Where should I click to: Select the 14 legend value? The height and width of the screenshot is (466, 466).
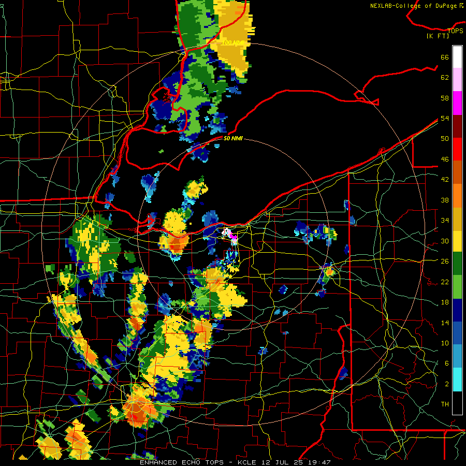coord(445,323)
